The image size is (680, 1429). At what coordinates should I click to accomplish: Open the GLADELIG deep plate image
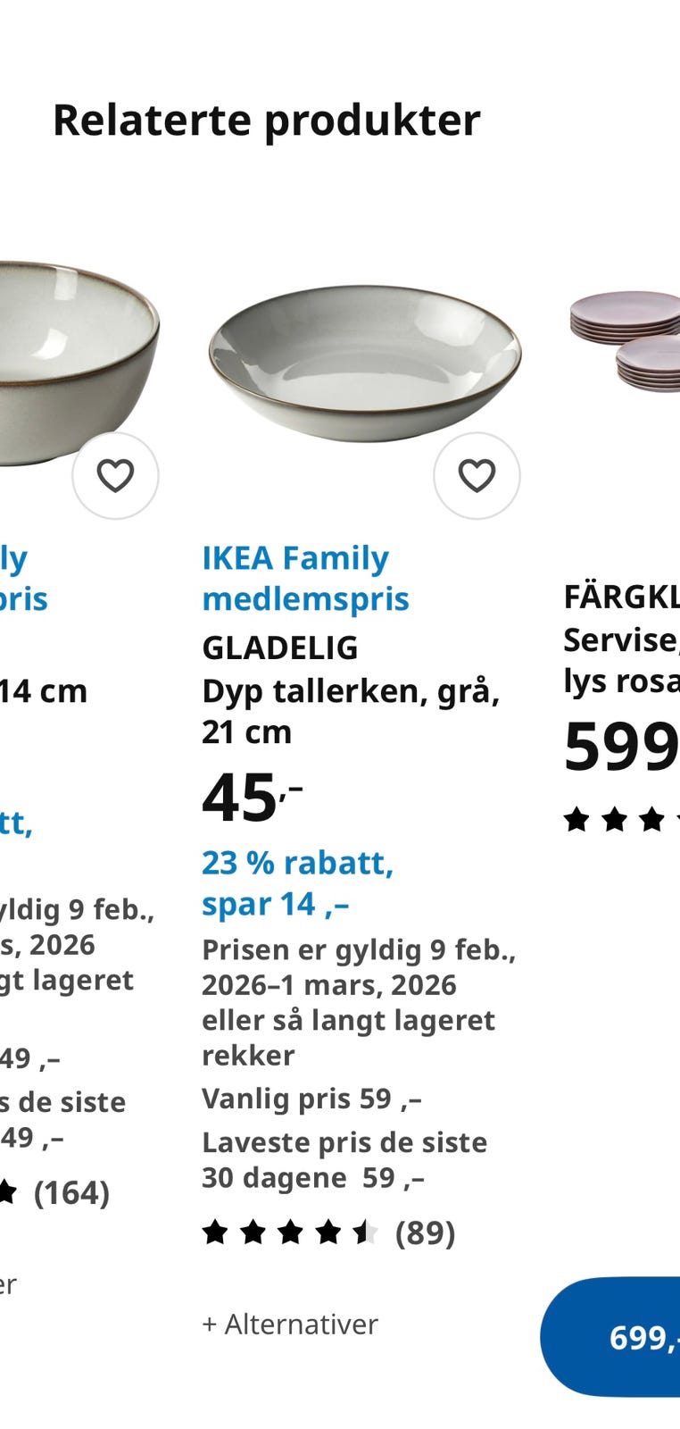[364, 364]
